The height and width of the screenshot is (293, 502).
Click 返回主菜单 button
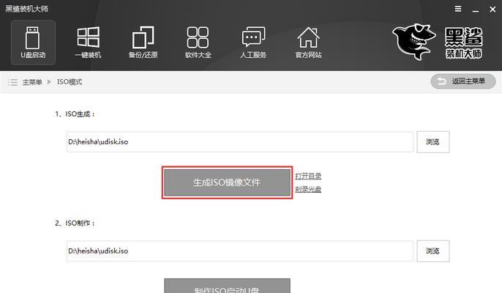(x=463, y=81)
